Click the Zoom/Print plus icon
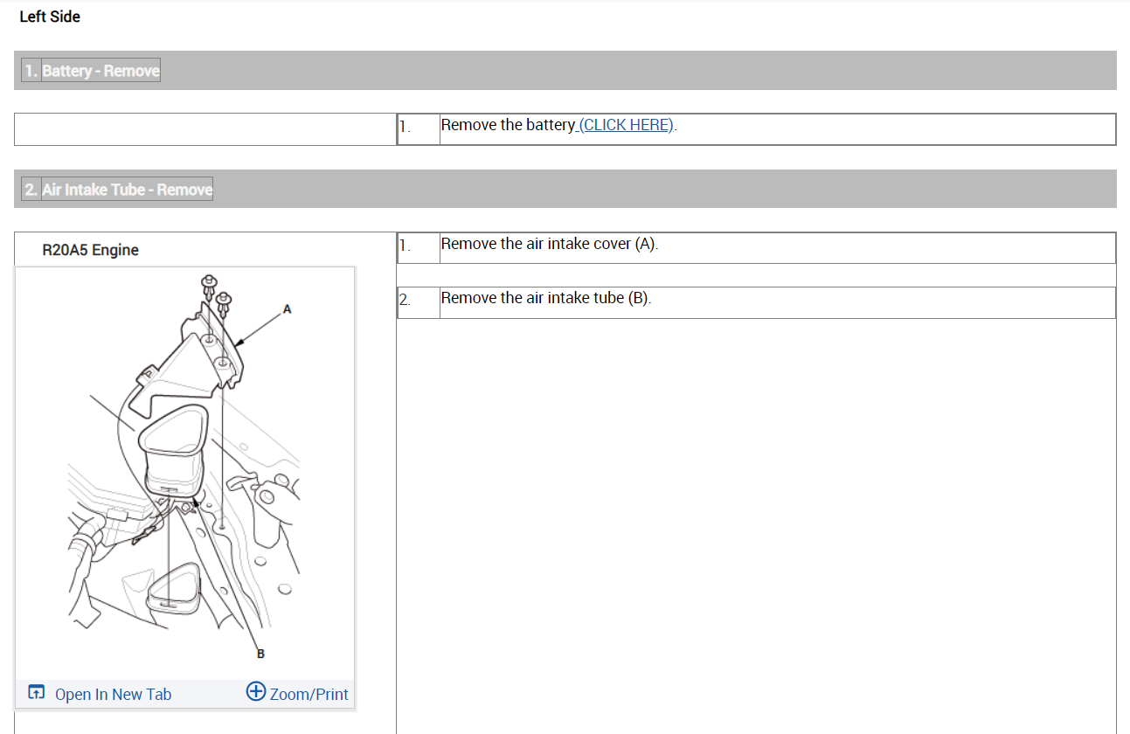Screen dimensions: 1130x734 coord(256,692)
